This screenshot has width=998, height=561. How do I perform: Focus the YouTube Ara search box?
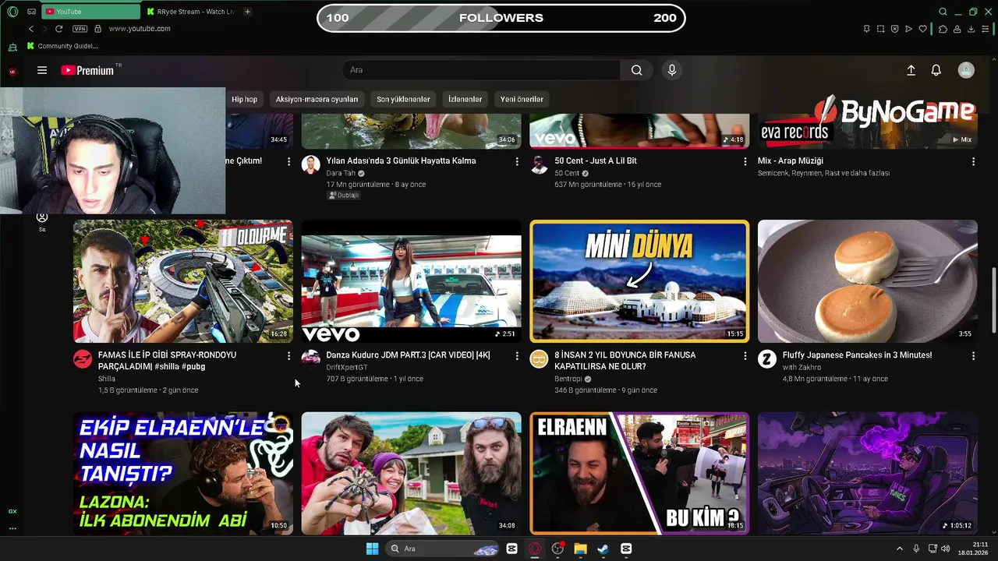481,70
